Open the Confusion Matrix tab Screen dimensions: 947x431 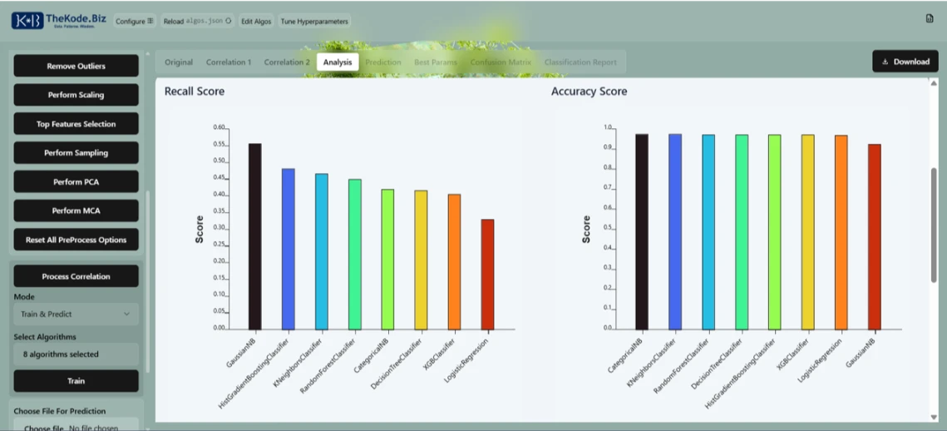pyautogui.click(x=501, y=62)
